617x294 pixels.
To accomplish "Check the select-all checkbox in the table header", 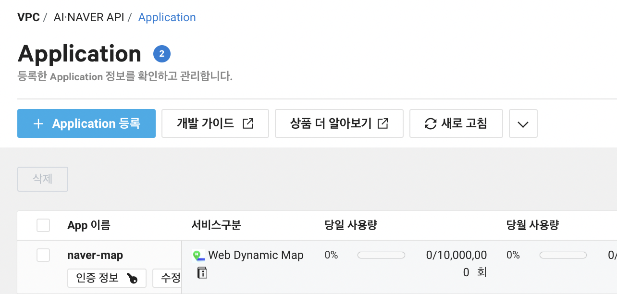I will pos(43,225).
